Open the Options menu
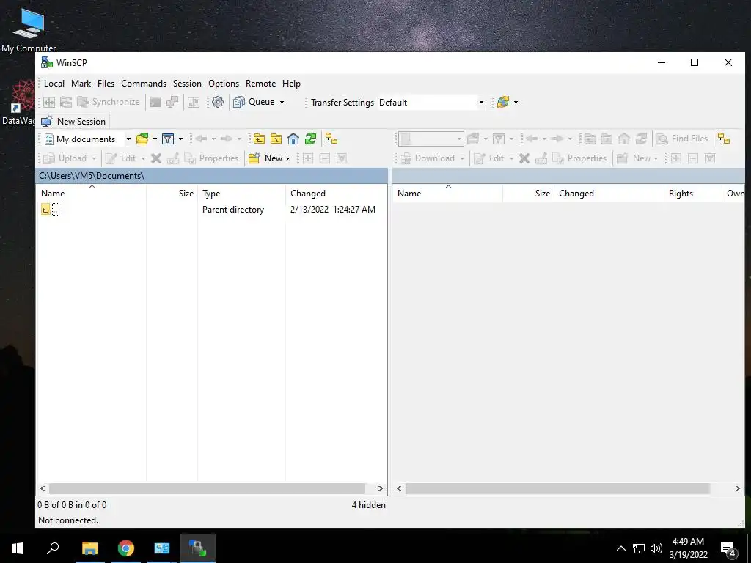Screen dimensions: 751x563 tap(224, 84)
